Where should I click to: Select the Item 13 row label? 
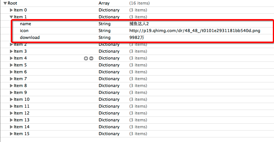pos(21,120)
